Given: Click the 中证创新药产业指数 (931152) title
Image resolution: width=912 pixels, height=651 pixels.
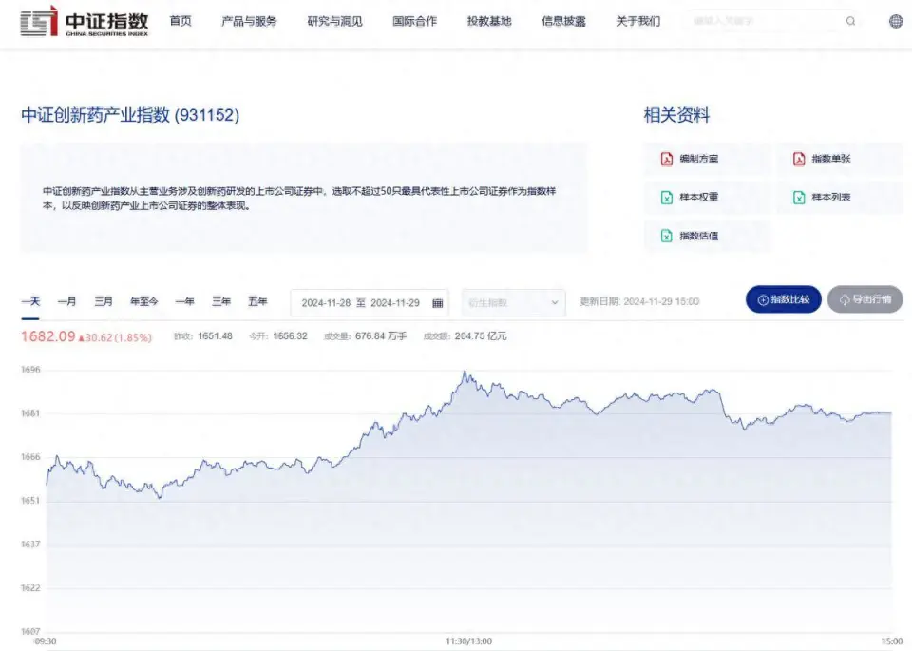Looking at the screenshot, I should 130,115.
